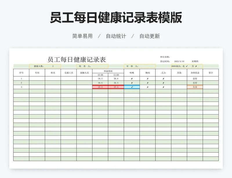Click row 3's empty 车间 cell
The height and width of the screenshot is (178, 232).
point(37,87)
